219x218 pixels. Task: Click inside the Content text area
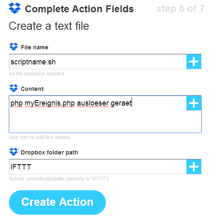point(98,114)
